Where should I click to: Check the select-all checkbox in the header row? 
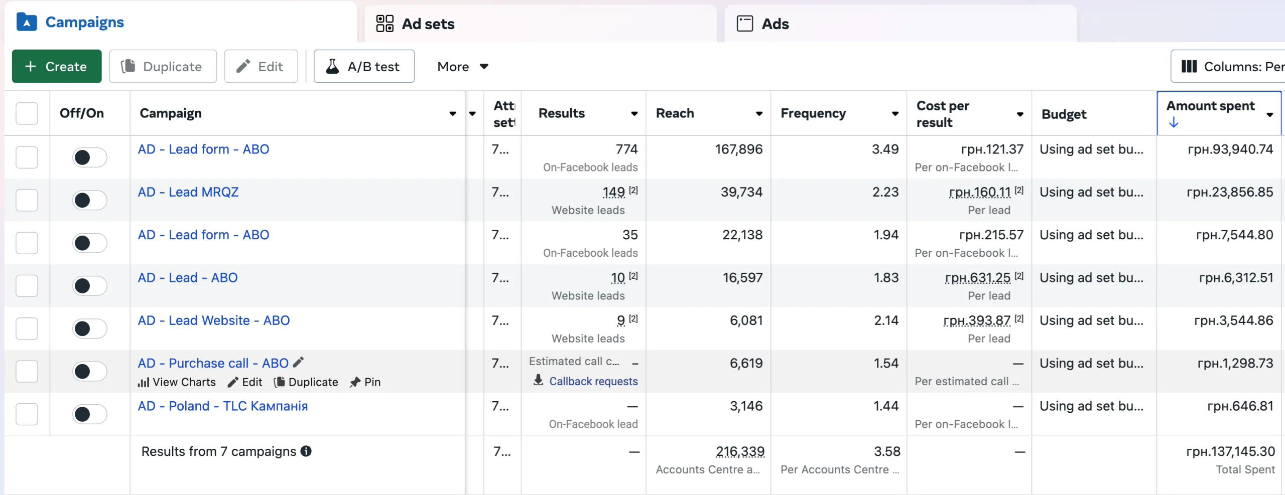click(x=27, y=113)
